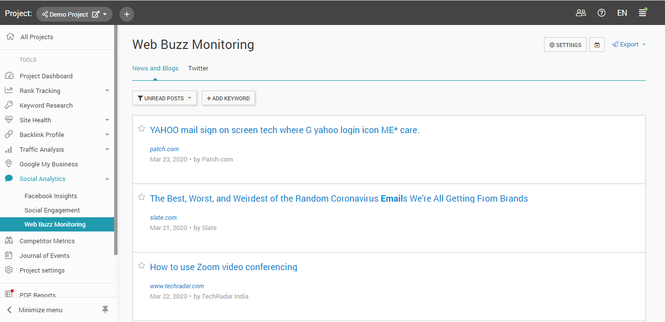Open the hamburger menu icon at top right

(x=642, y=13)
